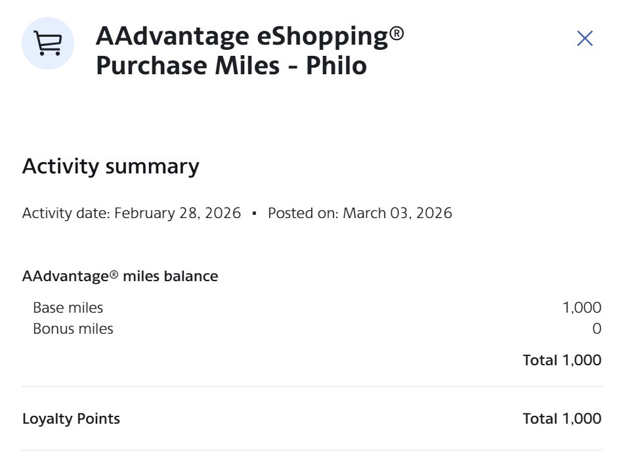Close the activity details panel
621x471 pixels.
point(584,39)
